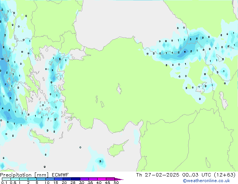Click the "ECMWF" model label

point(60,175)
